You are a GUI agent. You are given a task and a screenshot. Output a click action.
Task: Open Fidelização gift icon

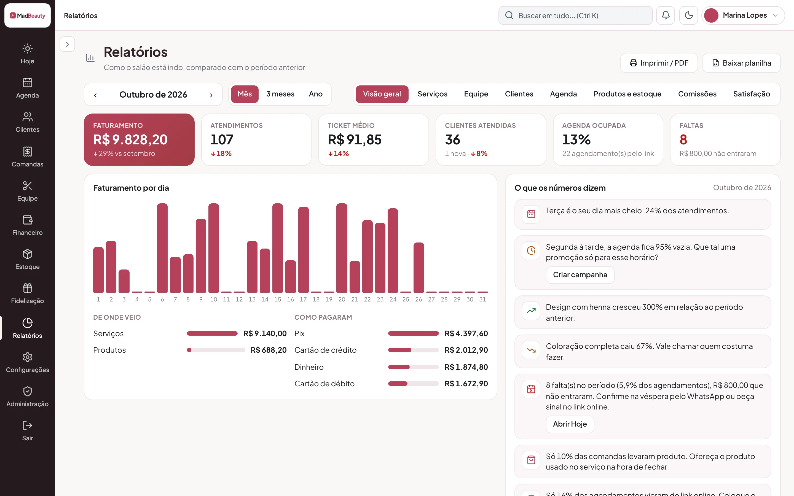(x=27, y=288)
